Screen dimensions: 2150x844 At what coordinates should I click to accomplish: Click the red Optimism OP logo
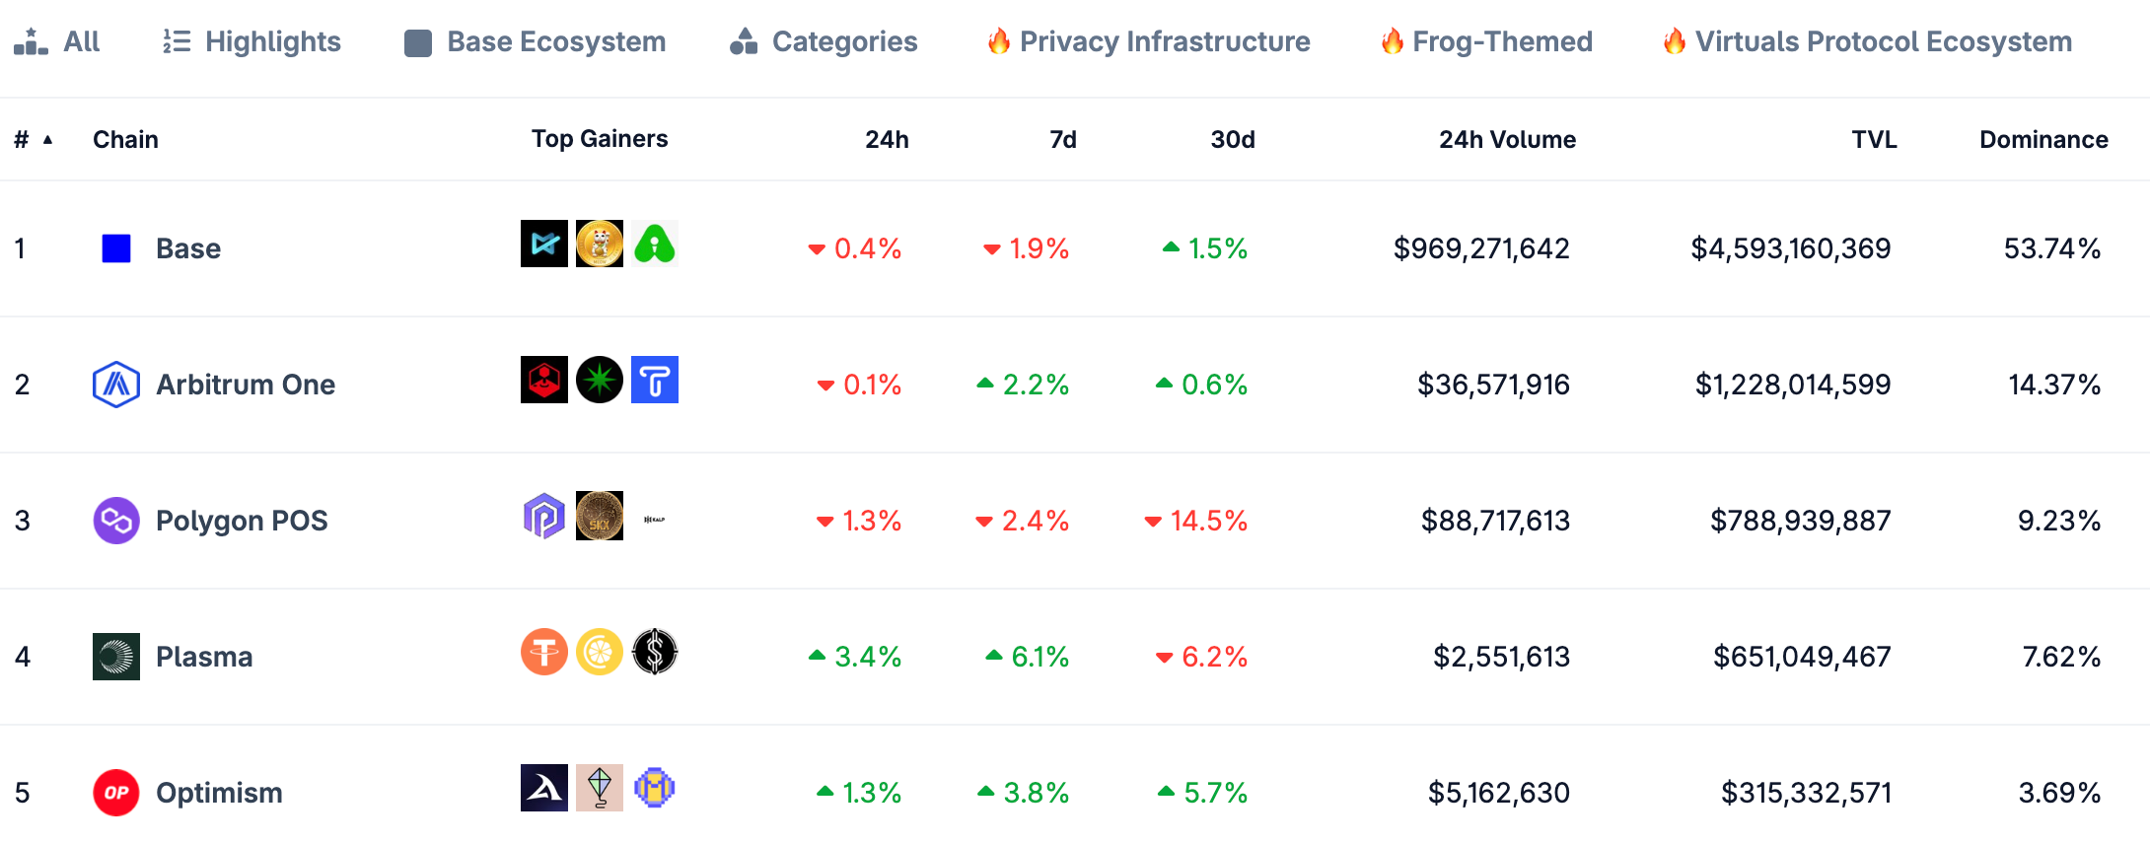[x=116, y=793]
